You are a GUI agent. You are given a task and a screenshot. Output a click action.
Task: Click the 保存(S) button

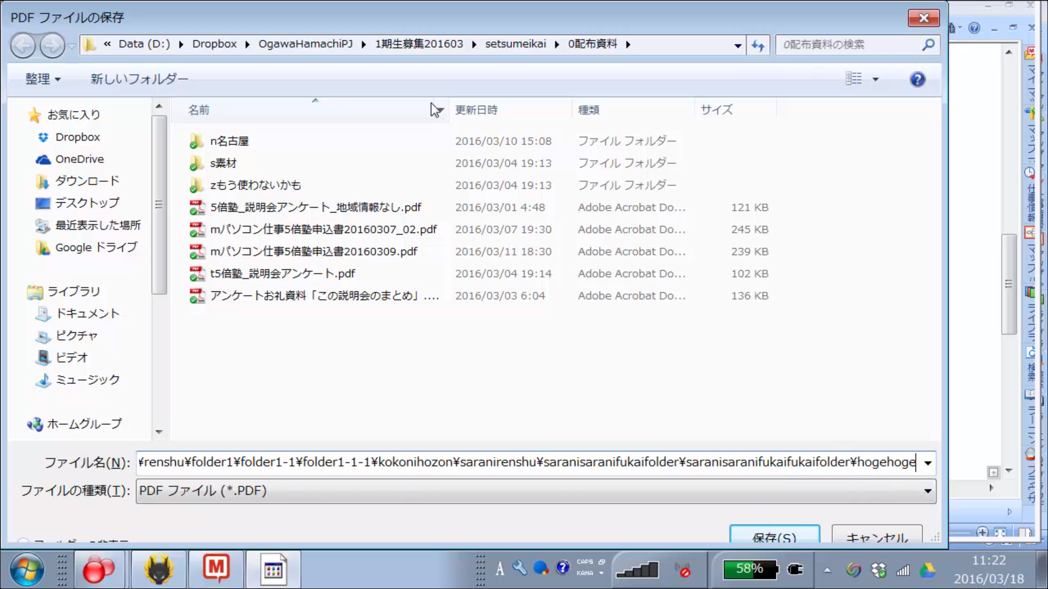[x=774, y=536]
